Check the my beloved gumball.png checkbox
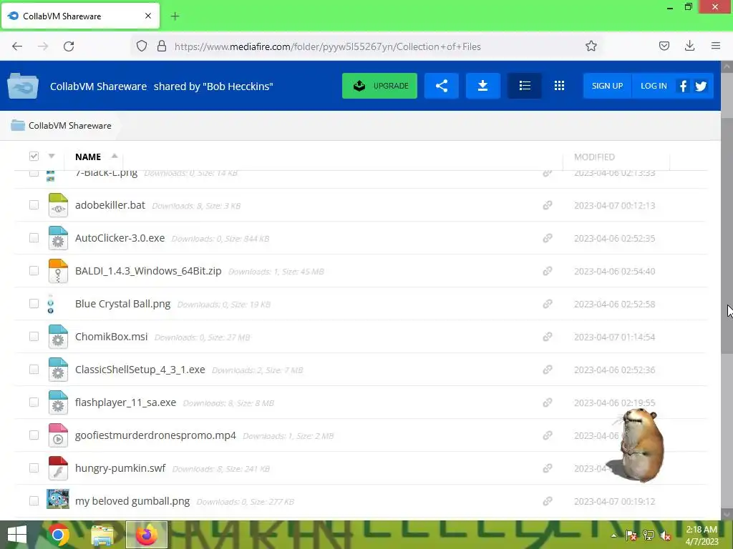The width and height of the screenshot is (733, 549). (x=34, y=501)
